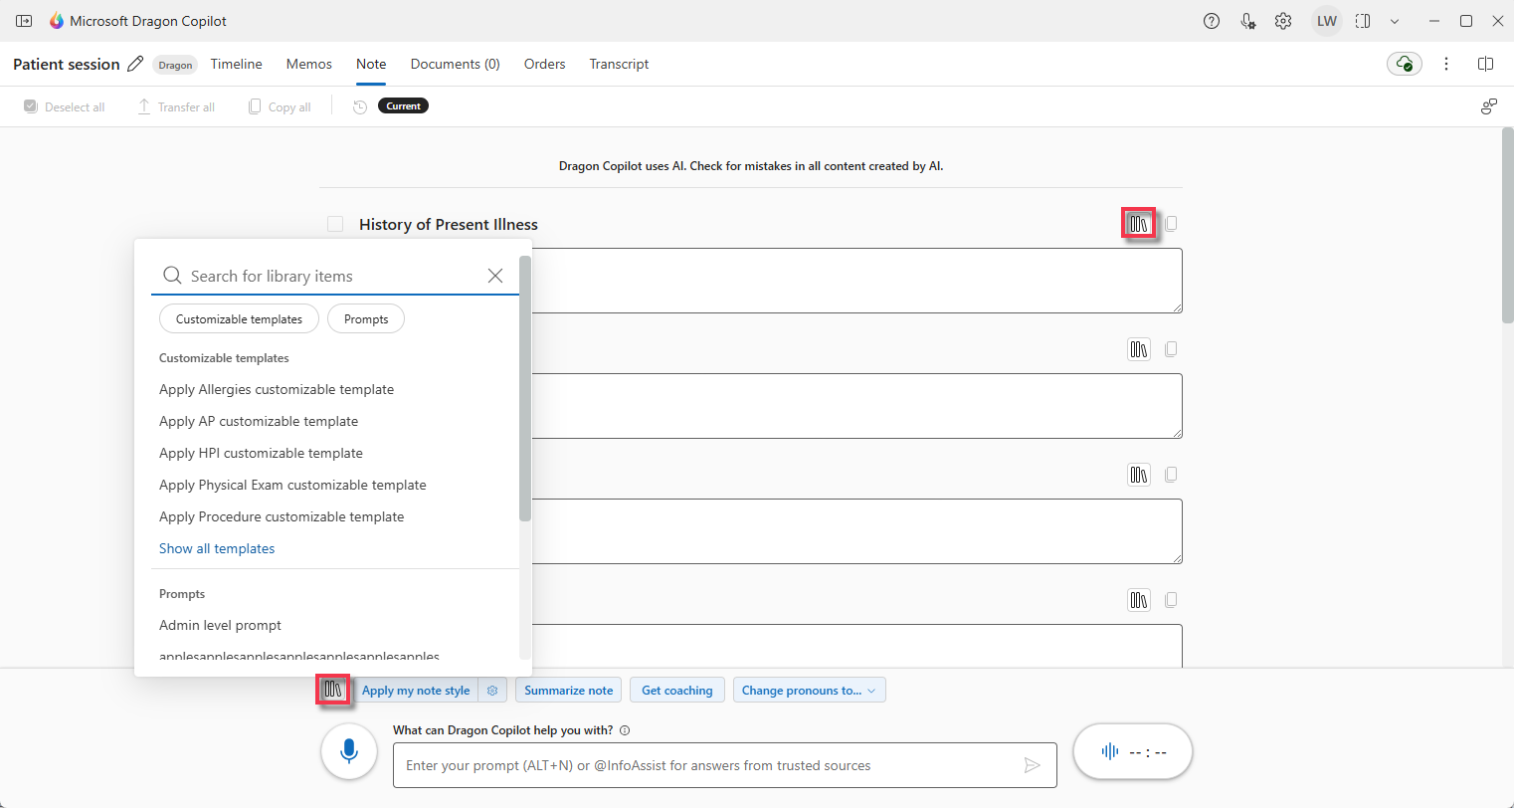Image resolution: width=1514 pixels, height=808 pixels.
Task: Click the 'What can Dragon Copilot help you with?' label
Action: pos(503,730)
